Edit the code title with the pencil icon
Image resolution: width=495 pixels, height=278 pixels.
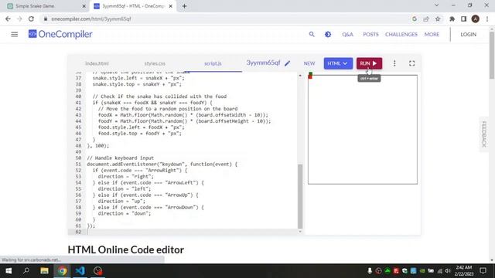pyautogui.click(x=287, y=63)
